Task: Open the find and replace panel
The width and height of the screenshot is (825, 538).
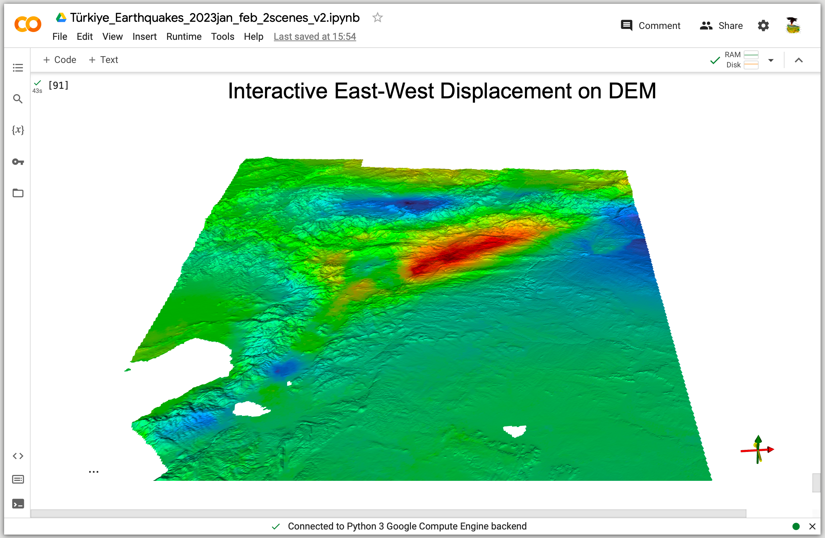Action: coord(18,99)
